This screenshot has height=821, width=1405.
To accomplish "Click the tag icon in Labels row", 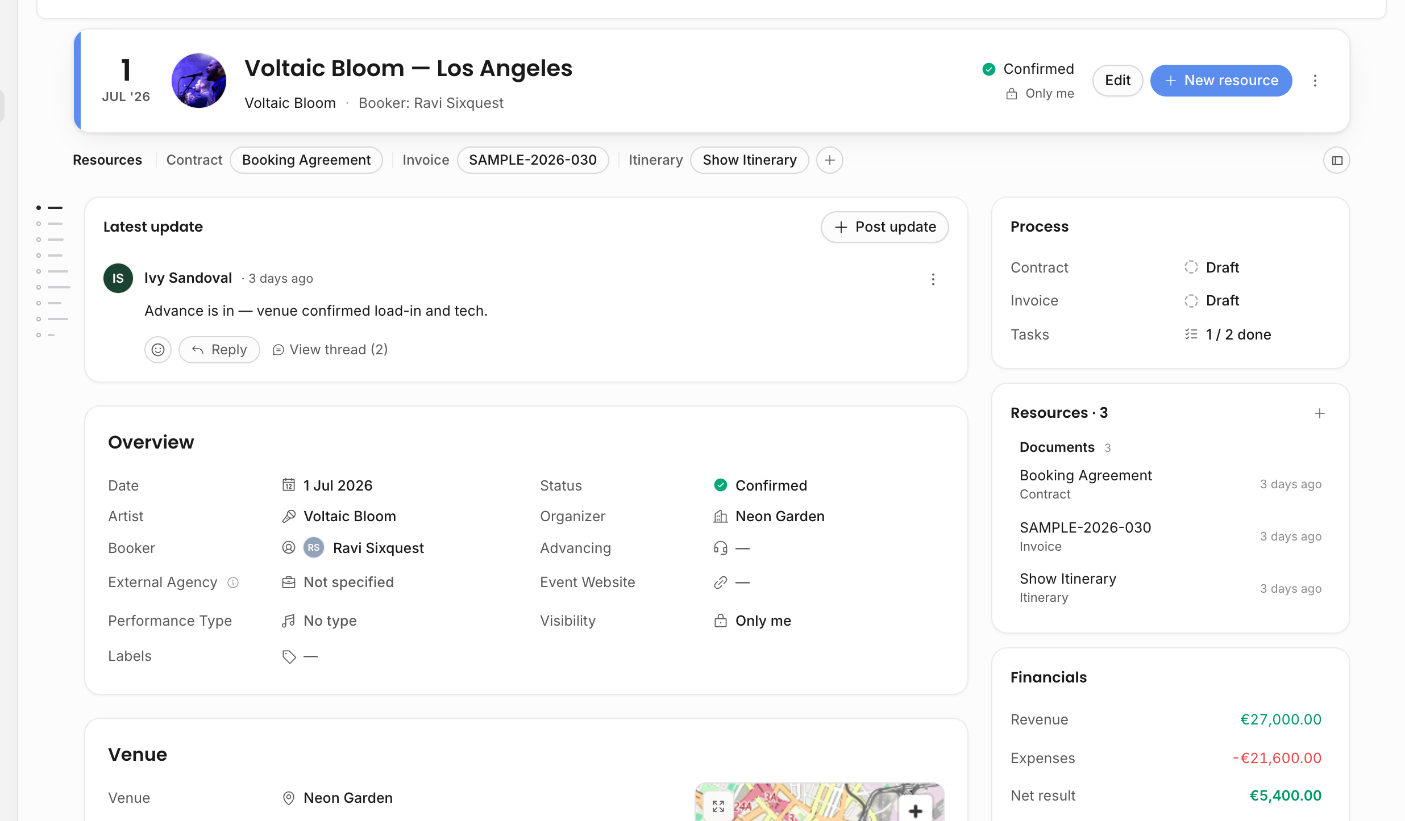I will click(289, 656).
